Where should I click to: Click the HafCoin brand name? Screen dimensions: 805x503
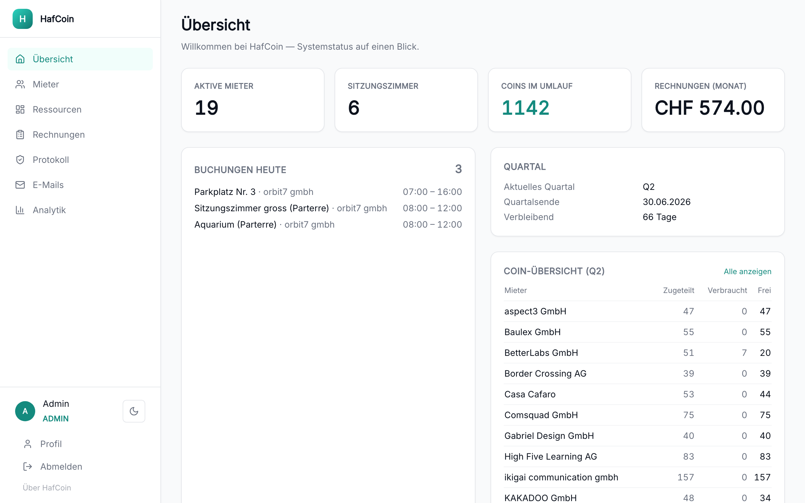57,19
